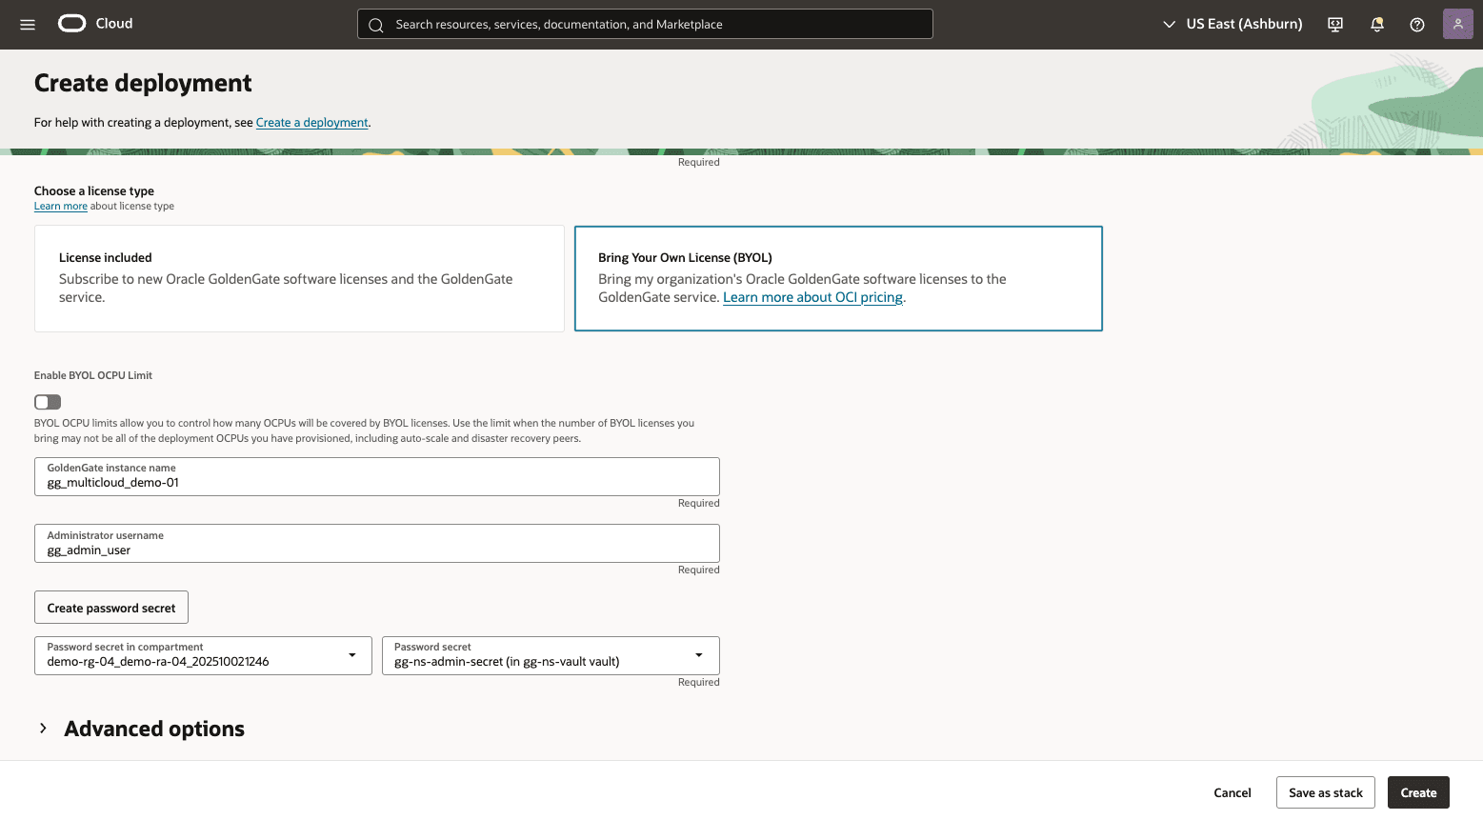Open the help question mark icon

(1416, 24)
